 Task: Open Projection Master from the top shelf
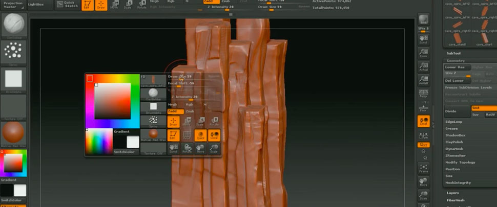[13, 5]
